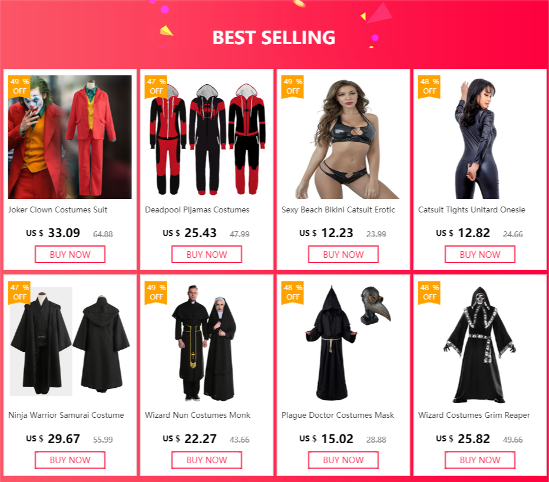Click the 49% OFF badge on Joker costume

point(19,87)
